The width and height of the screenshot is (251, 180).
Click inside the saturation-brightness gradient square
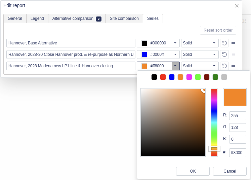pos(173,122)
